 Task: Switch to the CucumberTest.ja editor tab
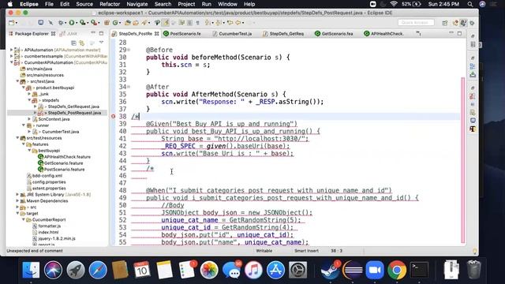click(x=232, y=33)
